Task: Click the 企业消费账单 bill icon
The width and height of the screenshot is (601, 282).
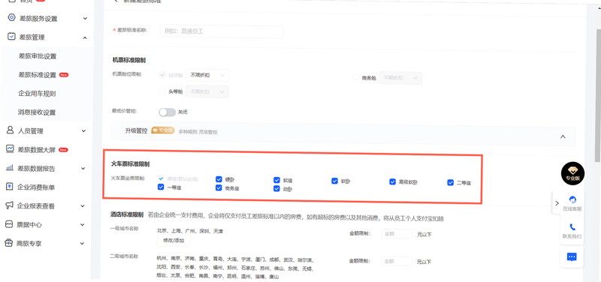Action: (x=10, y=187)
